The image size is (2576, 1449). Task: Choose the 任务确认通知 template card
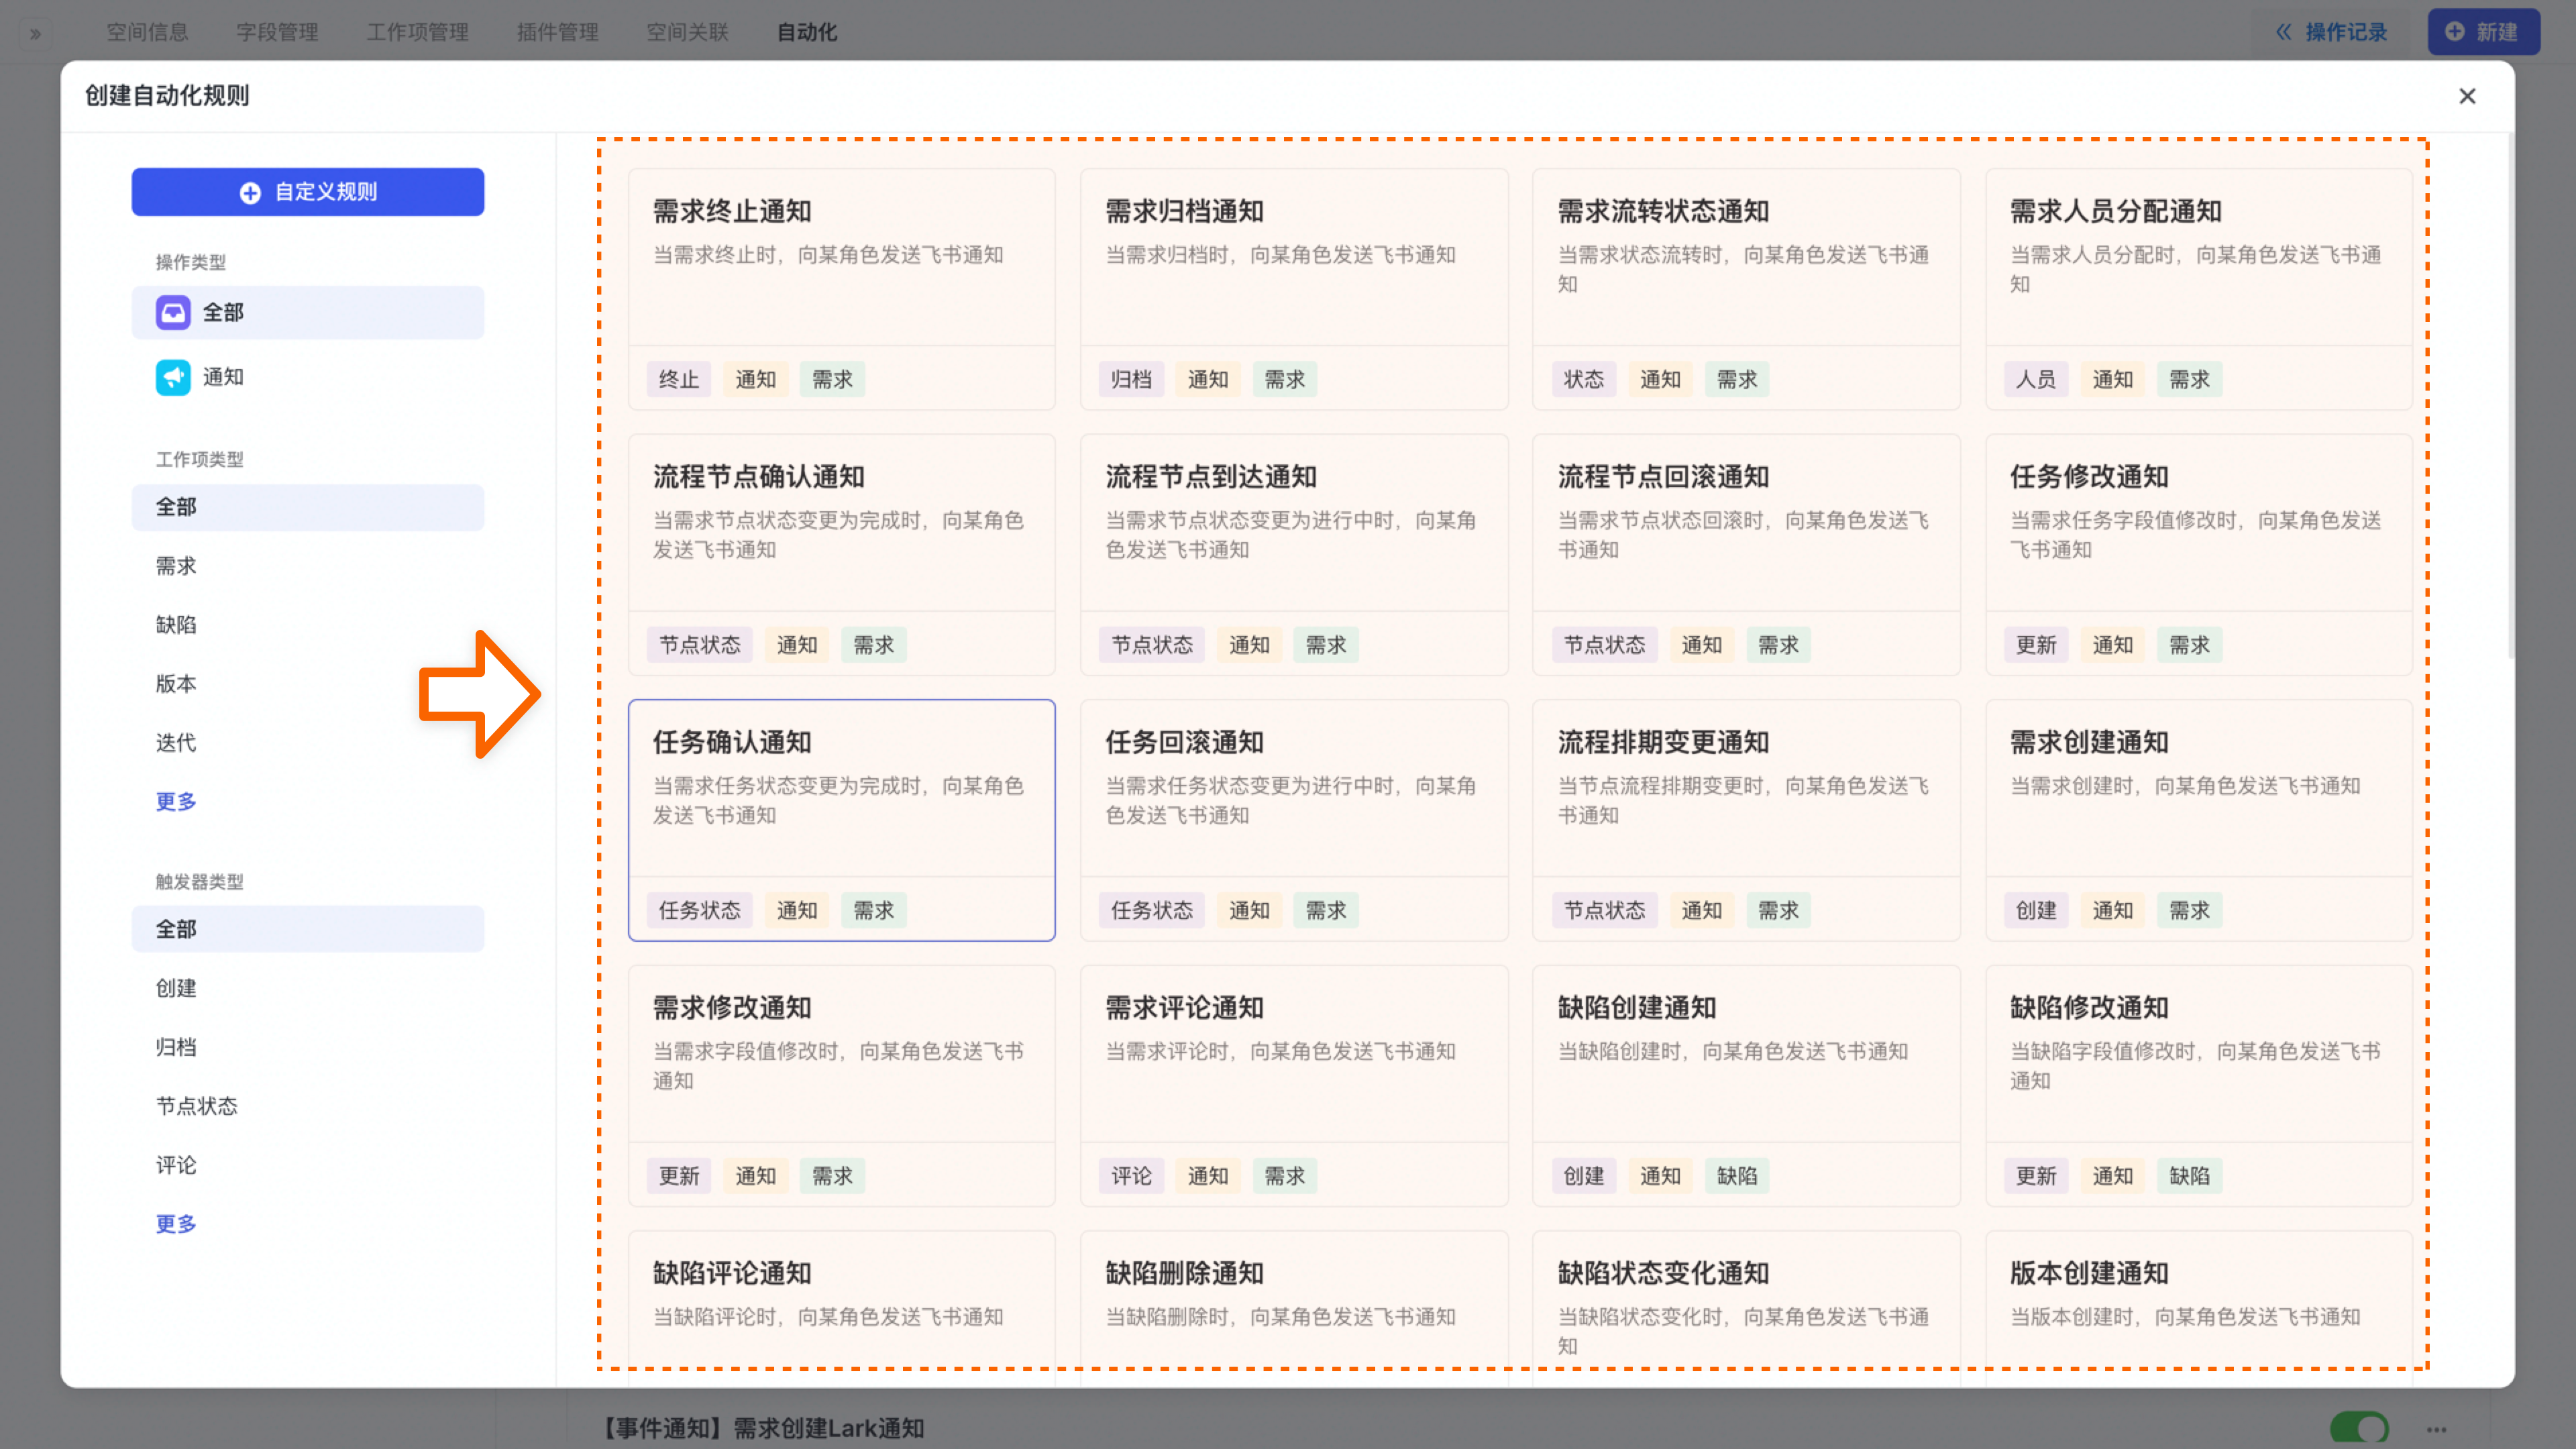(841, 820)
